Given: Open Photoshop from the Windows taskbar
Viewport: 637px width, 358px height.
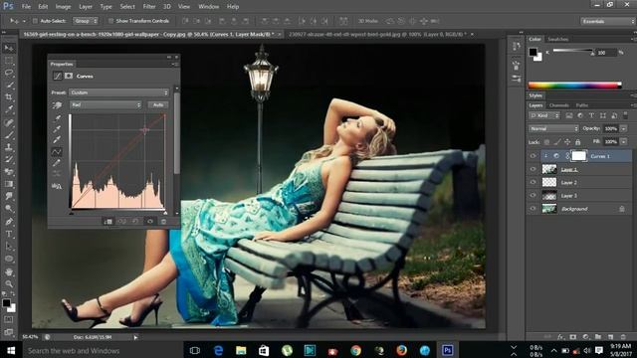Looking at the screenshot, I should (447, 350).
